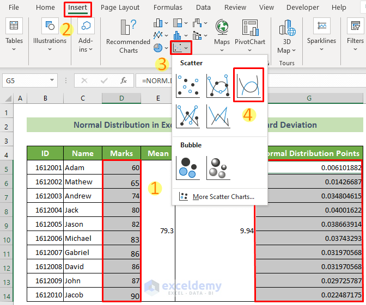Click the Select All corner triangle

8,98
